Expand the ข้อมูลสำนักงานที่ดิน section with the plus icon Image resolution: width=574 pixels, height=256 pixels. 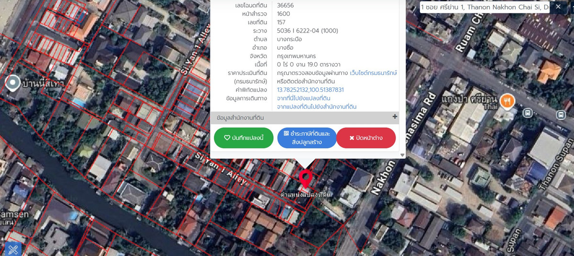pos(395,117)
